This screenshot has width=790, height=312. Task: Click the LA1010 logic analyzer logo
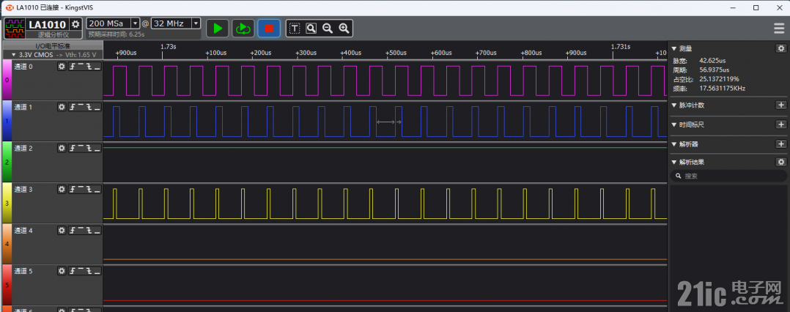14,29
